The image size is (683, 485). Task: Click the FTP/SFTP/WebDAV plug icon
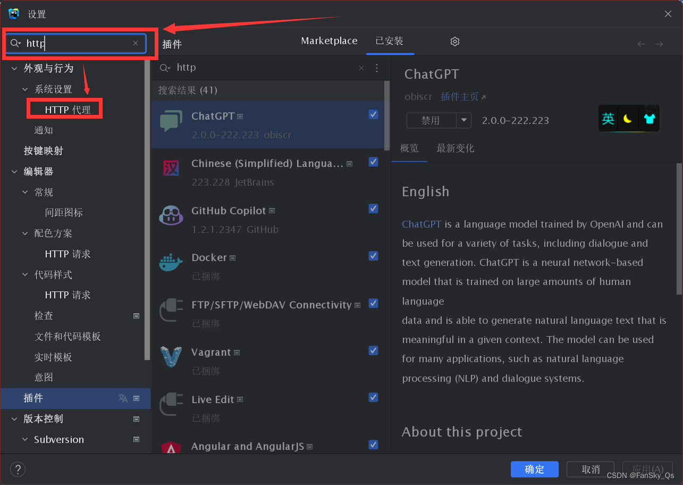point(171,310)
